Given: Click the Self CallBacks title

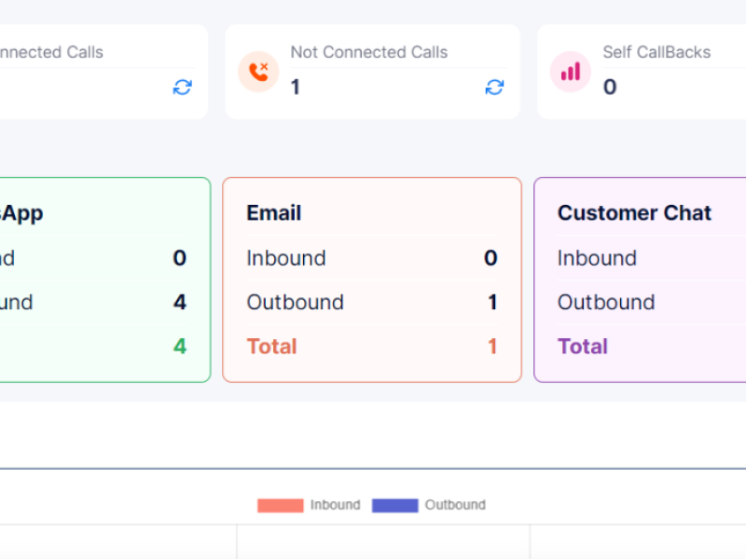Looking at the screenshot, I should coord(656,52).
